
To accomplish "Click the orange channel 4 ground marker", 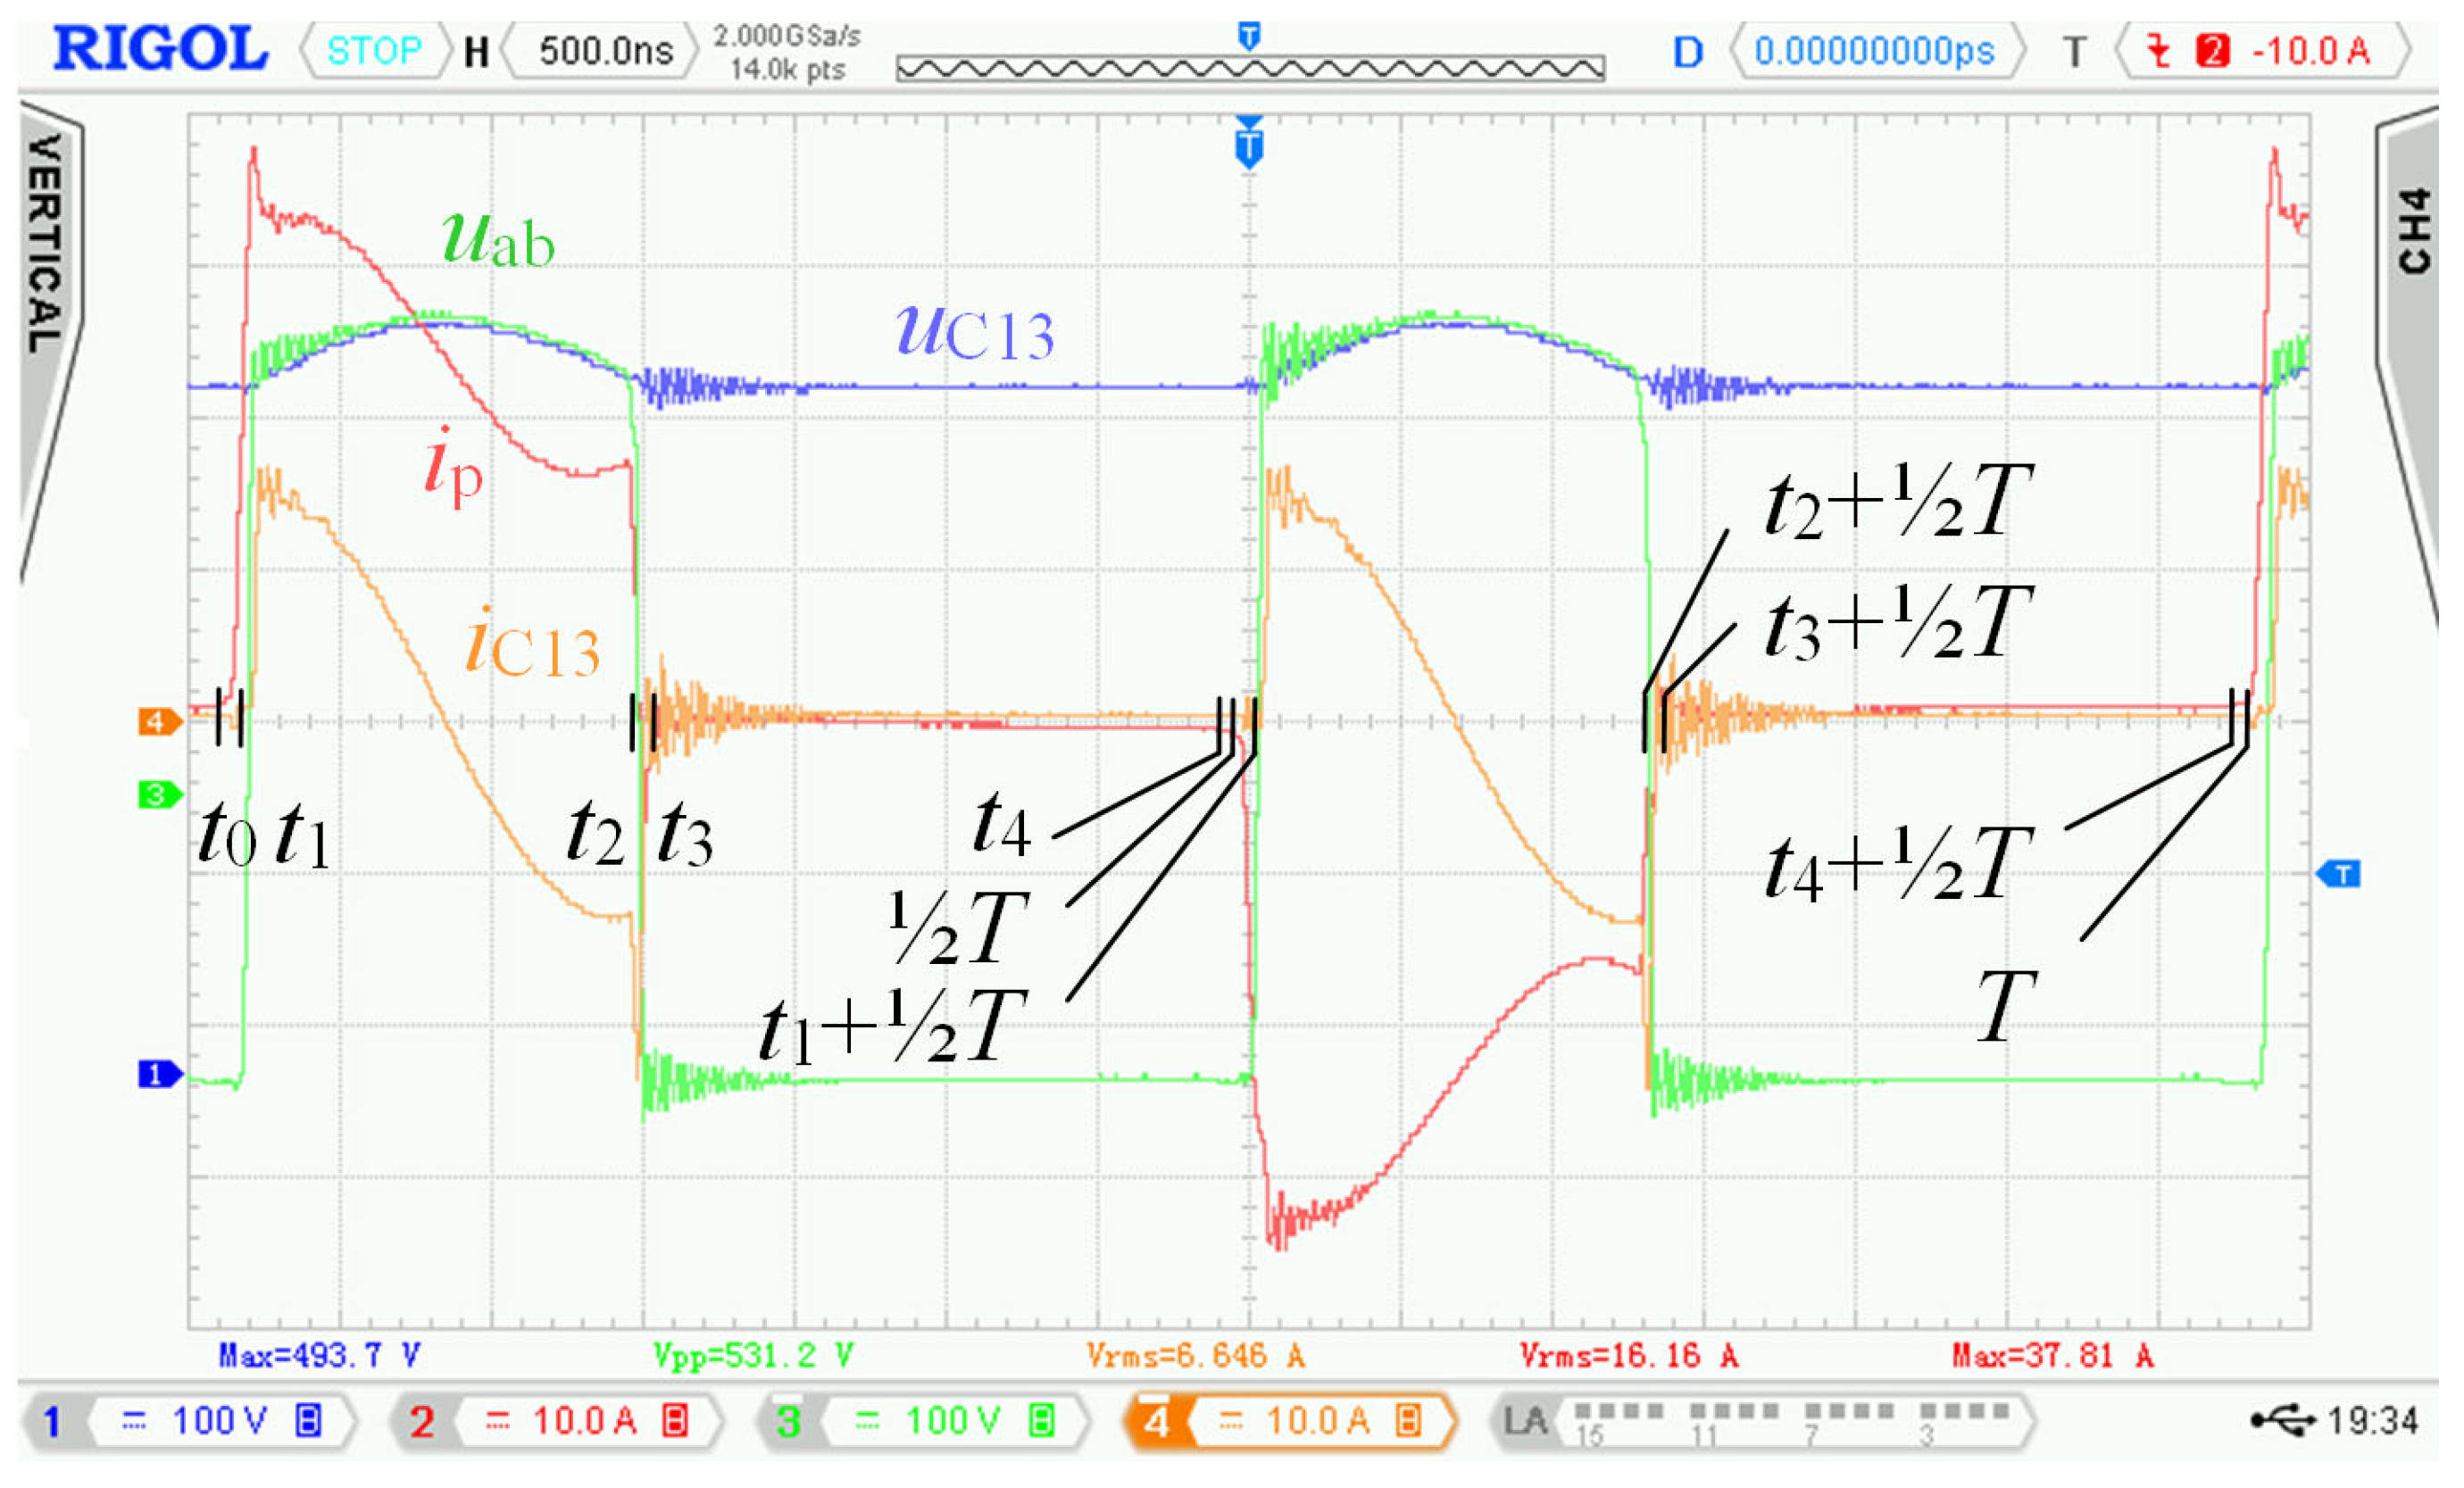I will (x=158, y=722).
